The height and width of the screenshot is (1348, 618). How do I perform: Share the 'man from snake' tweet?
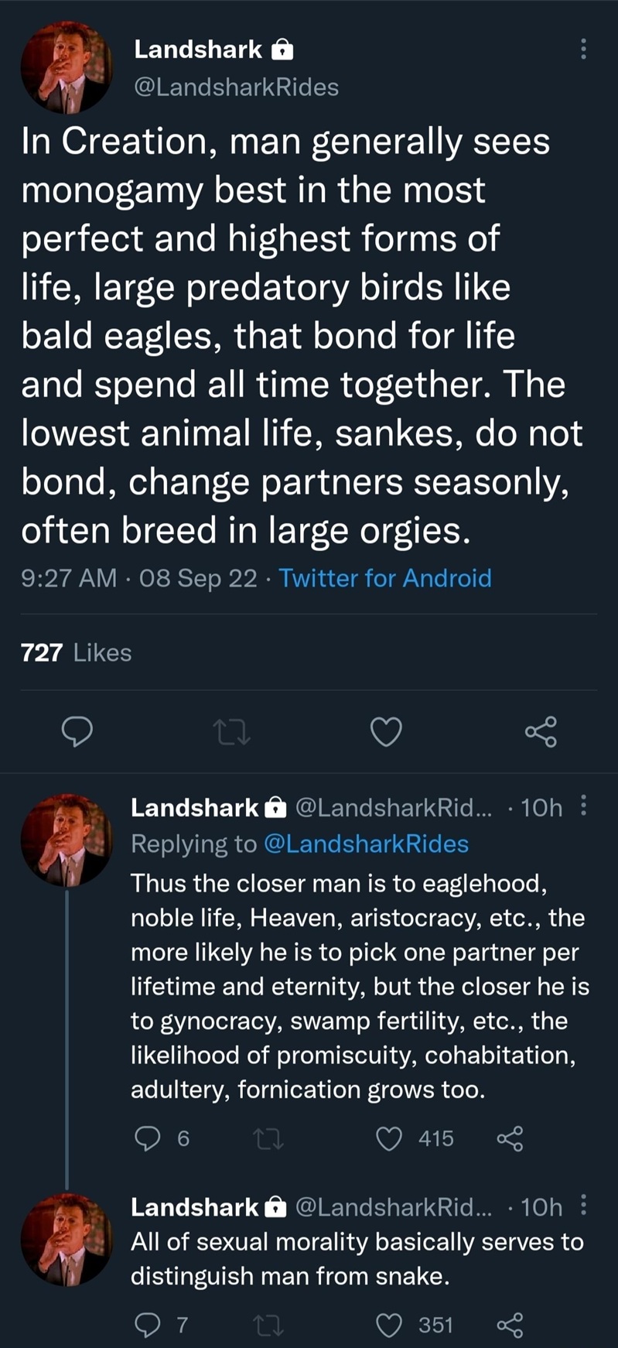pos(510,1326)
